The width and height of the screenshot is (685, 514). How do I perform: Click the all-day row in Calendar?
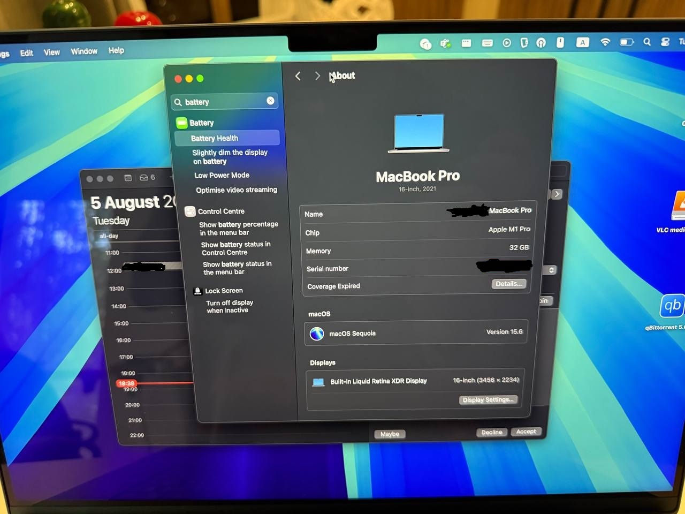(x=139, y=236)
